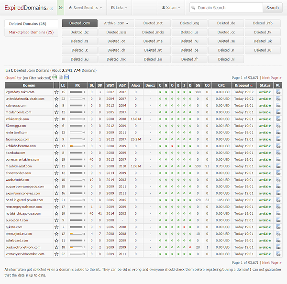Sort table by BL column
The width and height of the screenshot is (287, 284).
[x=91, y=85]
